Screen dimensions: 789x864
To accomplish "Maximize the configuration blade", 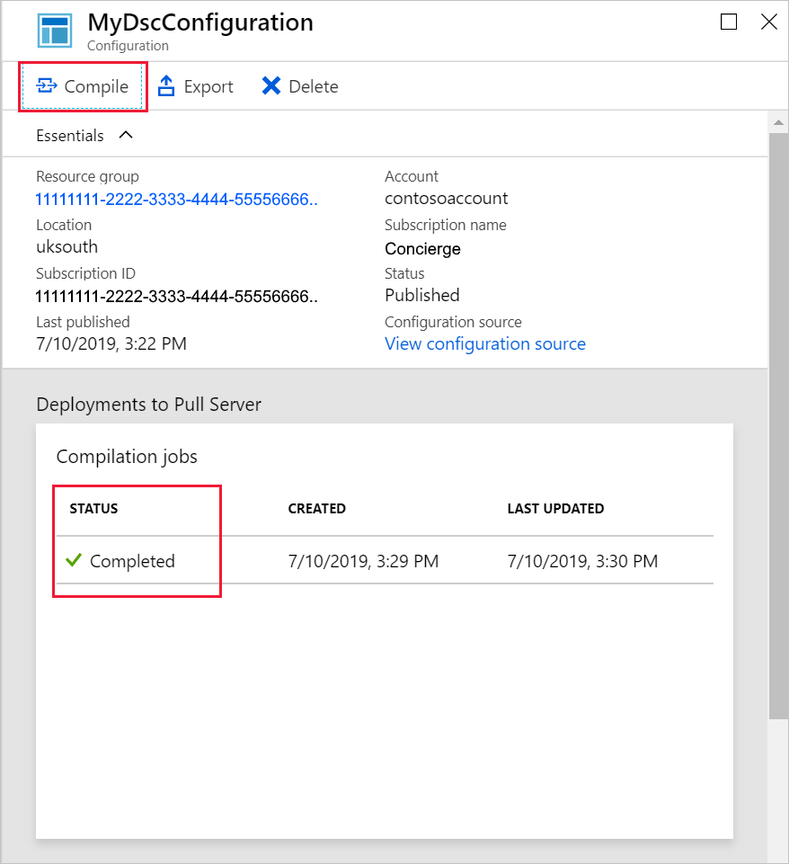I will pyautogui.click(x=729, y=22).
